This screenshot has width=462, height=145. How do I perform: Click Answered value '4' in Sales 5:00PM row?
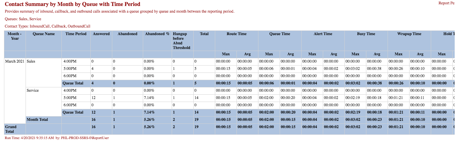point(93,69)
